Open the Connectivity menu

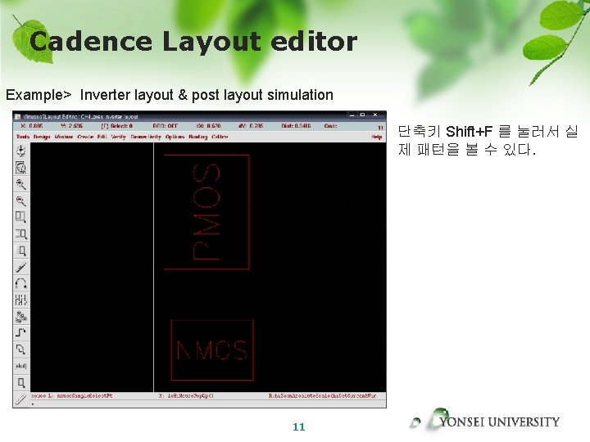coord(146,137)
